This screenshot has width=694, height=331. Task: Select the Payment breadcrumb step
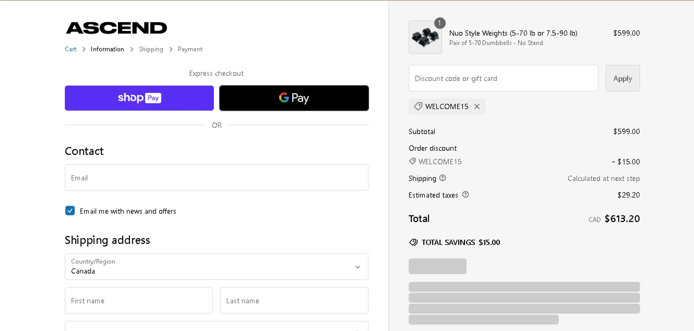[190, 49]
